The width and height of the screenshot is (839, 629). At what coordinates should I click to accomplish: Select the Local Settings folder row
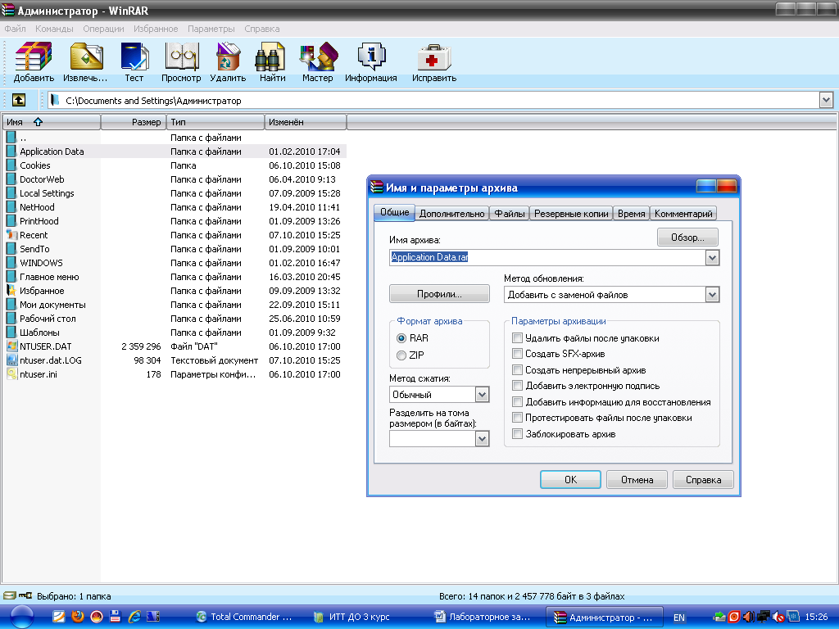[x=175, y=193]
